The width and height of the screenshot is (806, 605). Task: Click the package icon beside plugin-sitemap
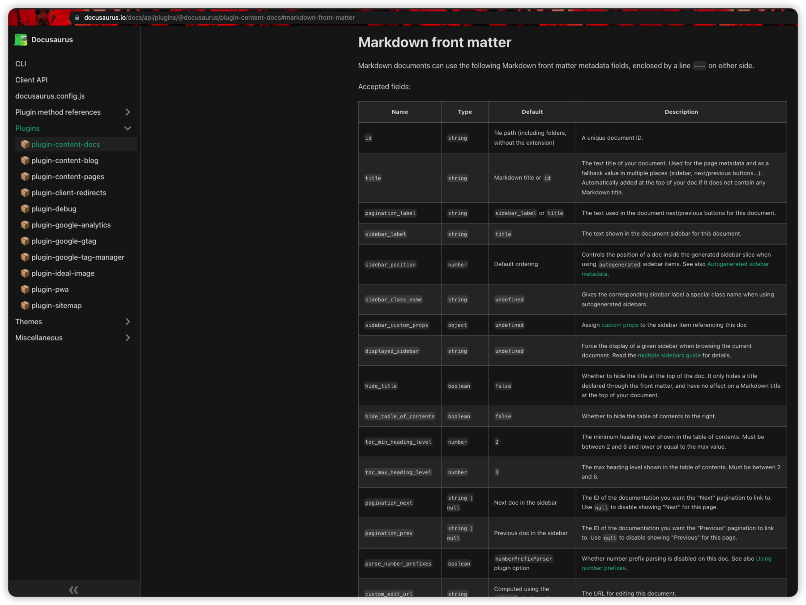[25, 305]
